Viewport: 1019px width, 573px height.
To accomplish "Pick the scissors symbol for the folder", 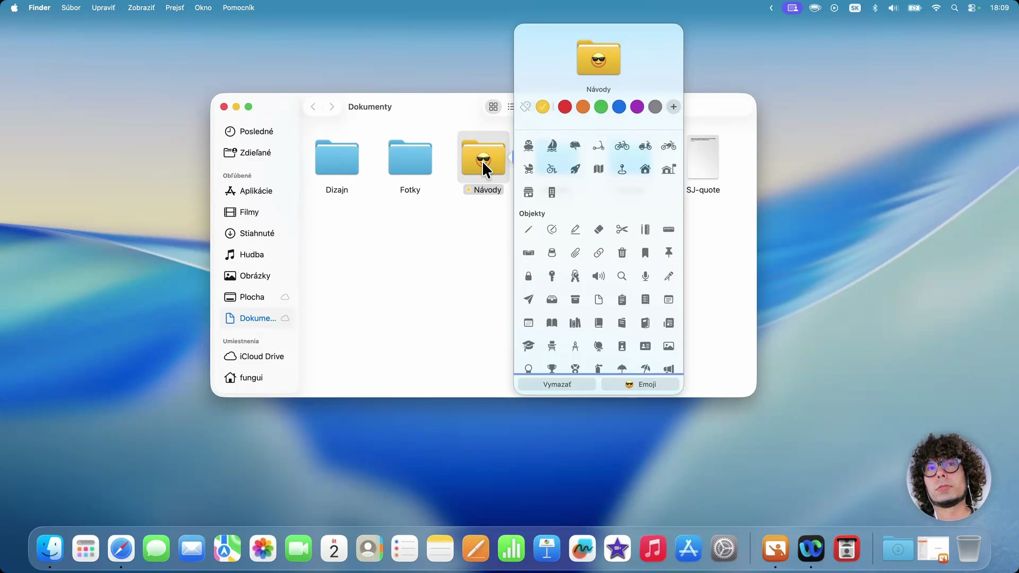I will point(621,229).
